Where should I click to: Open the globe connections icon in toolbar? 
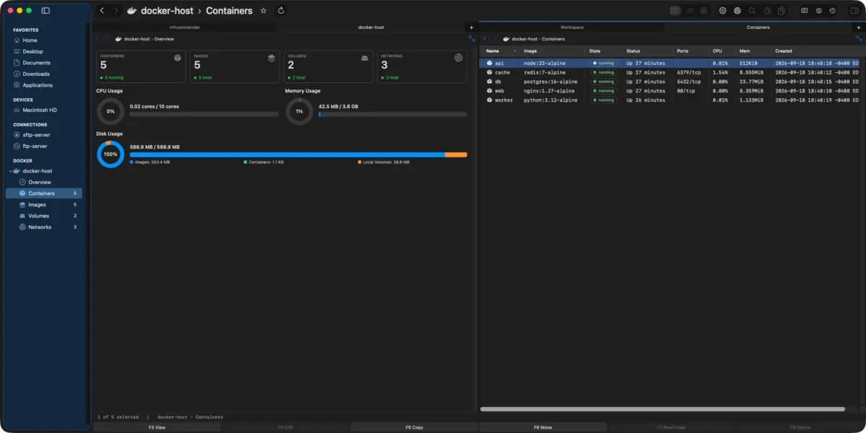[738, 11]
